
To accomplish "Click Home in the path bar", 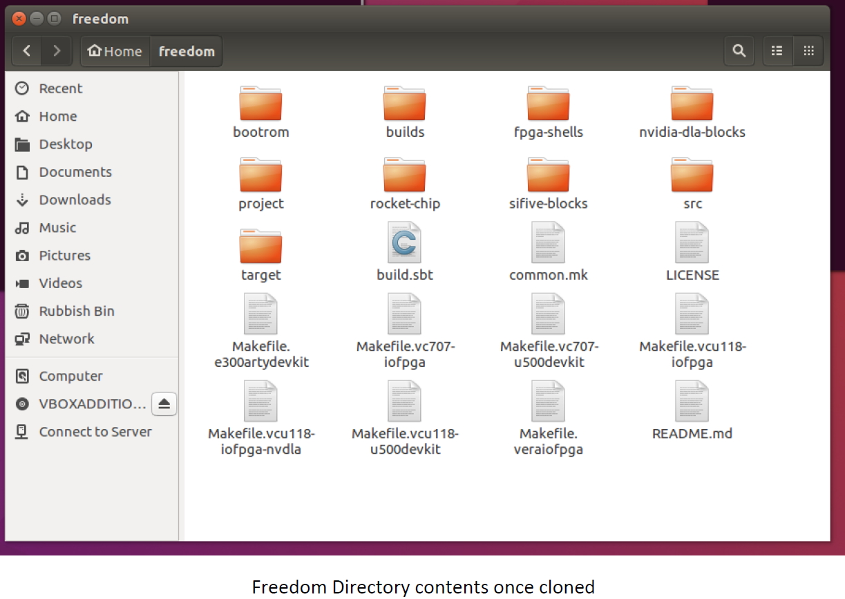I will click(115, 51).
